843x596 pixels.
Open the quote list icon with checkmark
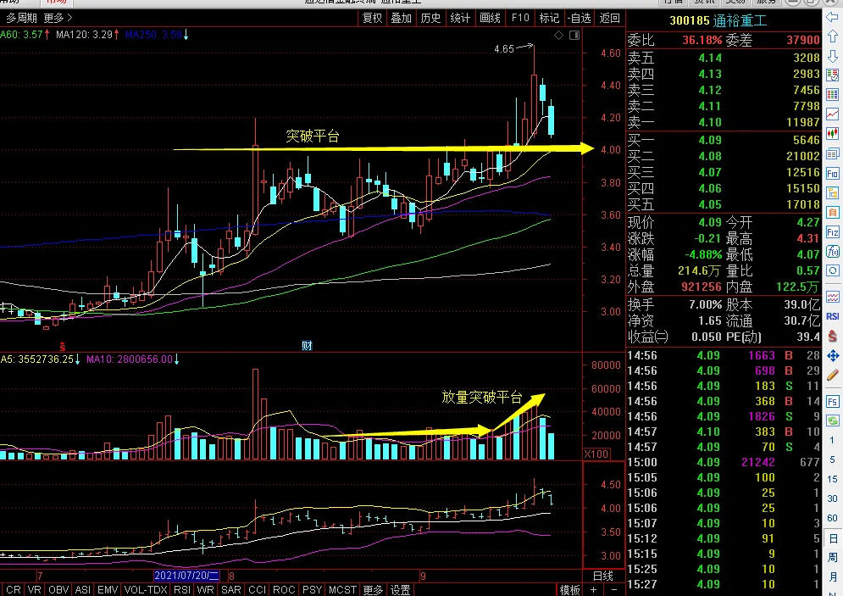[832, 75]
